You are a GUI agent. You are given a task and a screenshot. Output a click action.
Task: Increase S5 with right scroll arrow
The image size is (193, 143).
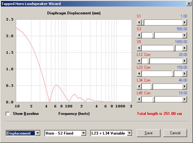point(185,48)
